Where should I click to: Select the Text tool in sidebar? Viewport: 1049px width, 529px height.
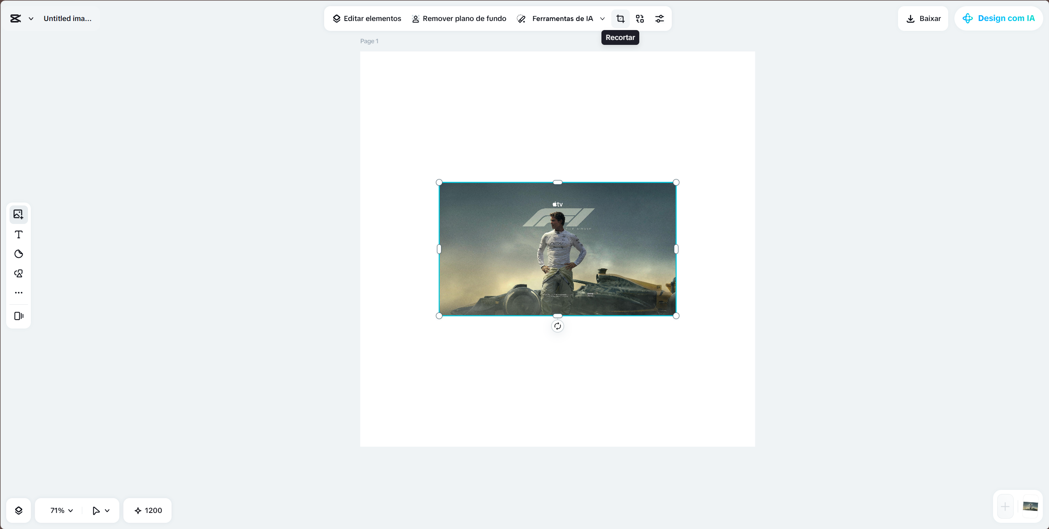click(19, 235)
